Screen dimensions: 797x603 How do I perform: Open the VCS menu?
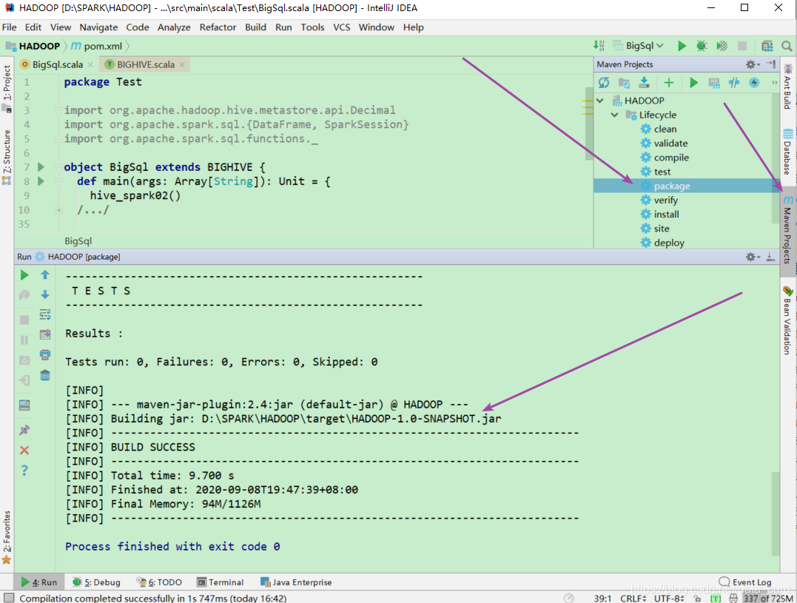click(342, 27)
